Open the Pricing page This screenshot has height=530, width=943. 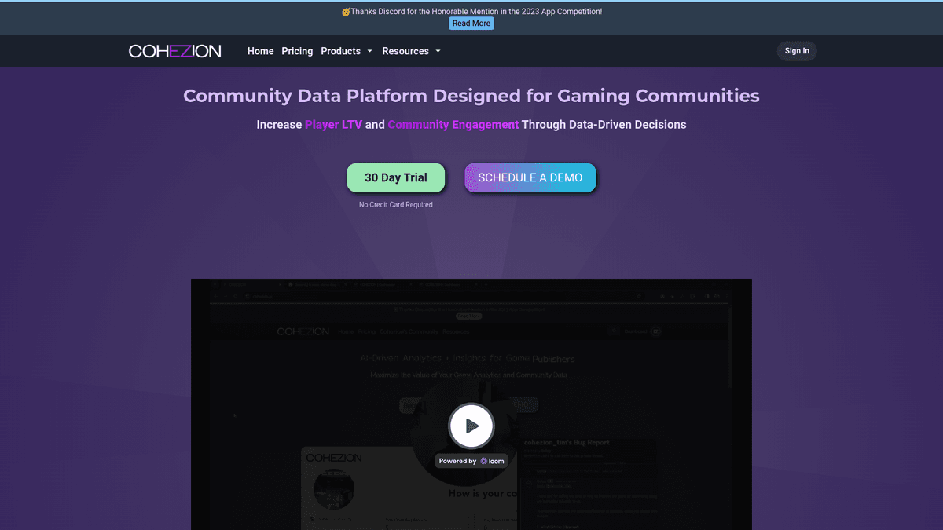(297, 51)
